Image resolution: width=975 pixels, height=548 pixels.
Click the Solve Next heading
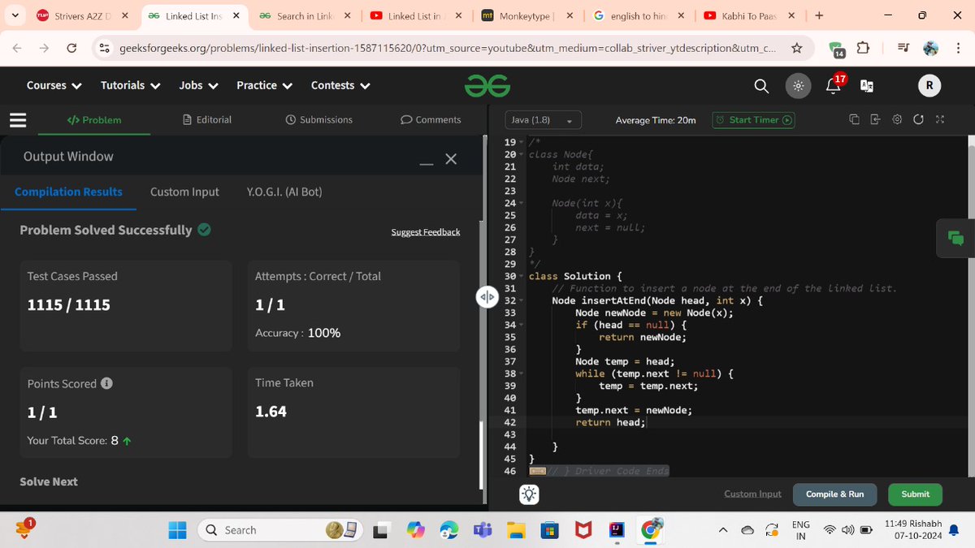tap(49, 481)
